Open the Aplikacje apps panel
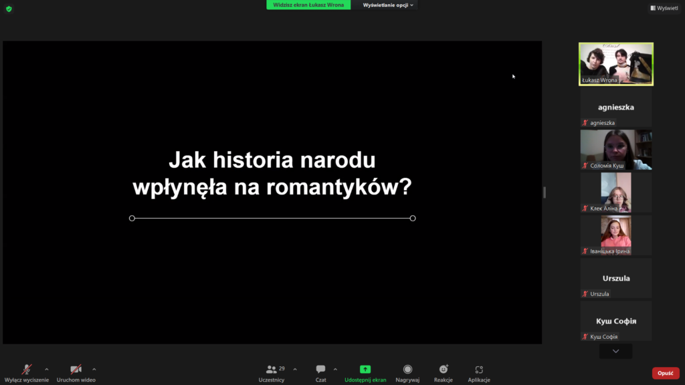 click(479, 372)
